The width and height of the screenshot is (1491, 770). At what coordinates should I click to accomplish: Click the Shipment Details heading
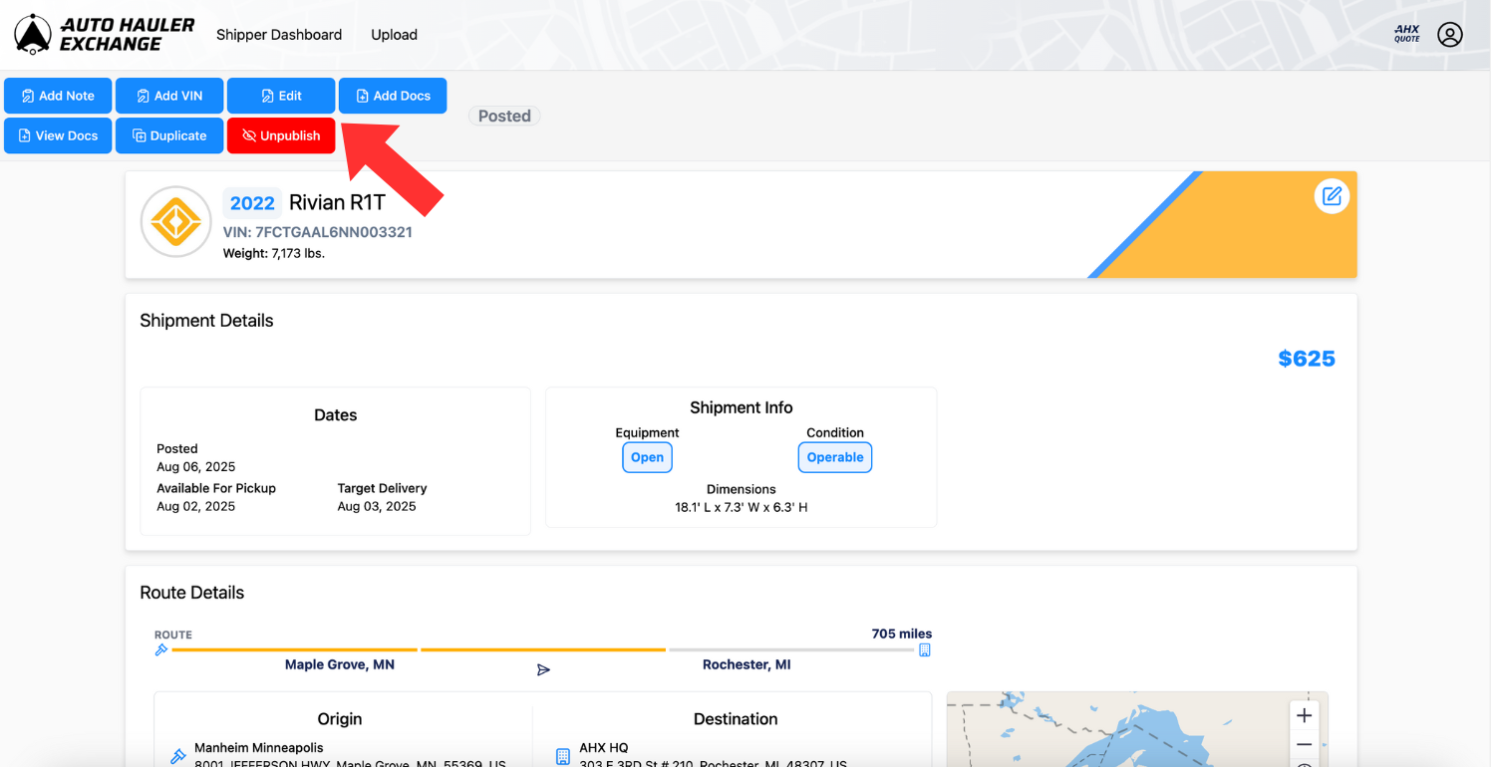point(206,321)
